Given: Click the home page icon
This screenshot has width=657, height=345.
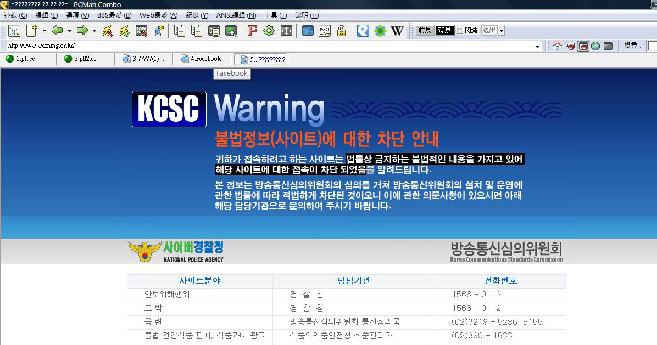Looking at the screenshot, I should coord(557,46).
